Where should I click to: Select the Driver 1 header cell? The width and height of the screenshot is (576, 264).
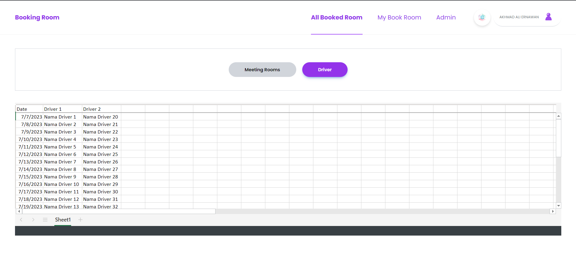[62, 109]
